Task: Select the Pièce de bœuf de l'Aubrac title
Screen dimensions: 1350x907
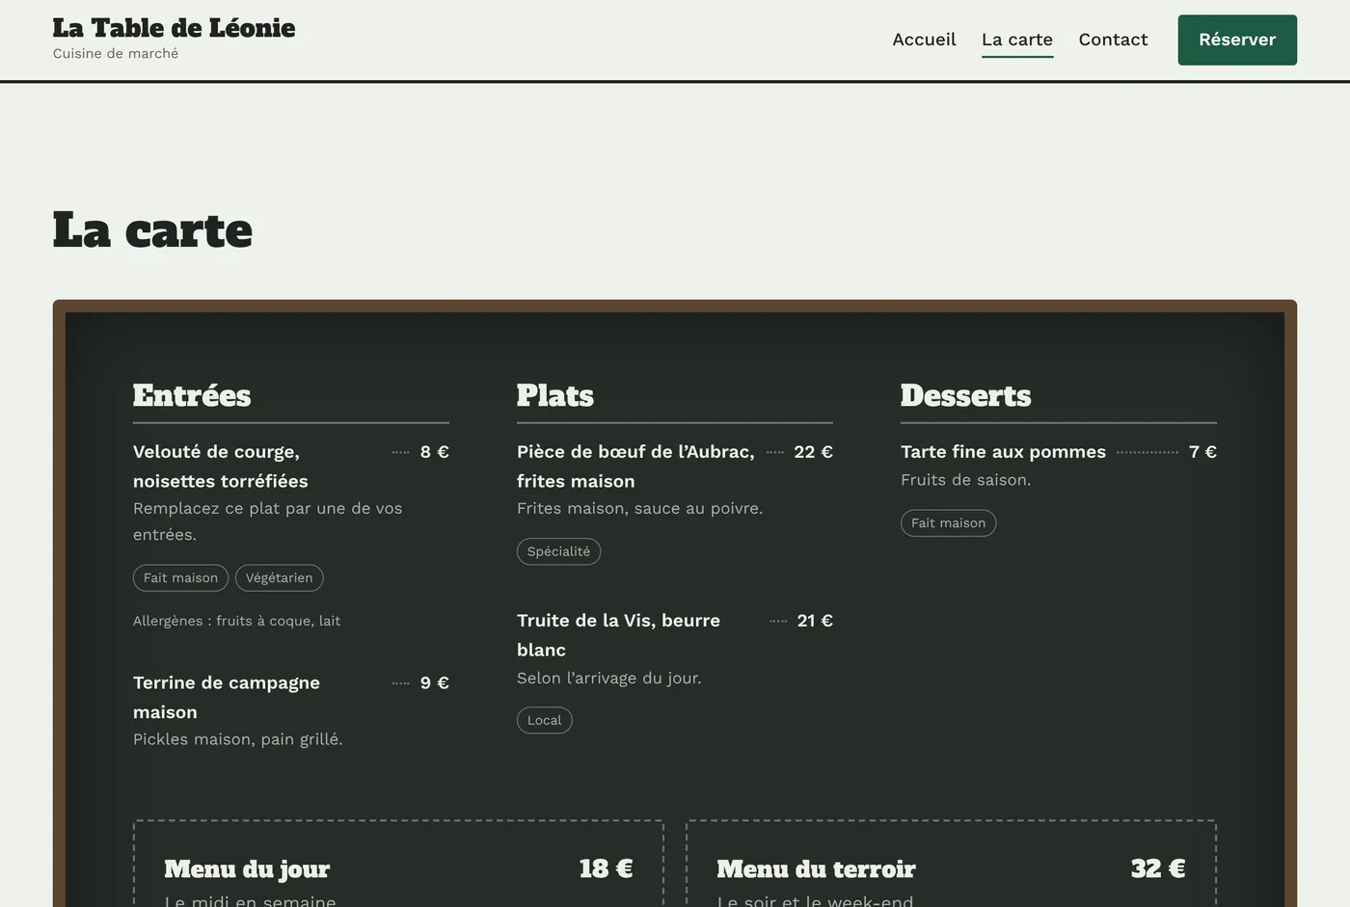Action: (x=635, y=467)
